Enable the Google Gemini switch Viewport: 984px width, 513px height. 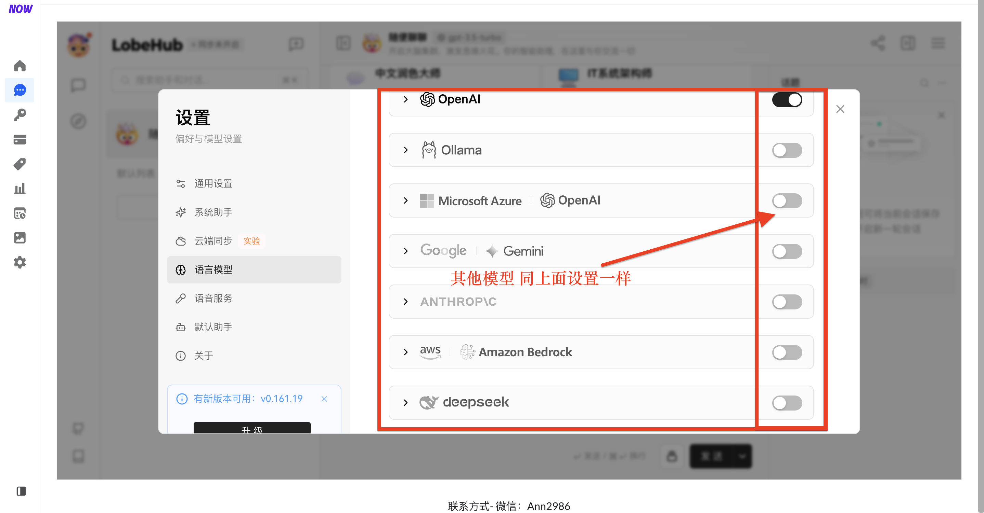(x=787, y=251)
